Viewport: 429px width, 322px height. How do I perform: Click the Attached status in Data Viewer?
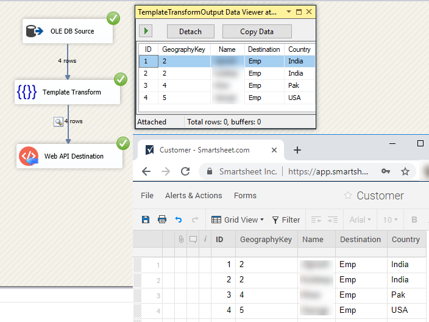click(x=152, y=122)
